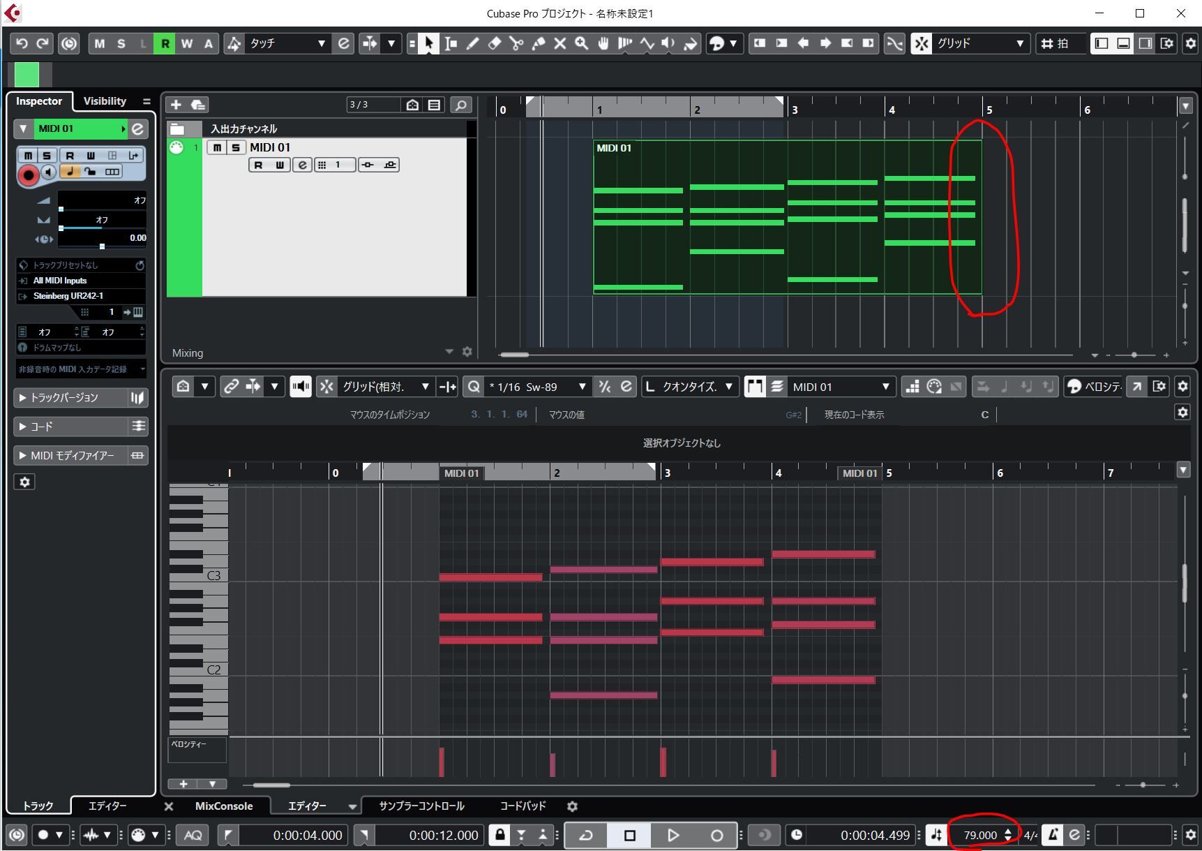Viewport: 1202px width, 851px height.
Task: Expand the MIDI モディファイアー section
Action: tap(70, 455)
